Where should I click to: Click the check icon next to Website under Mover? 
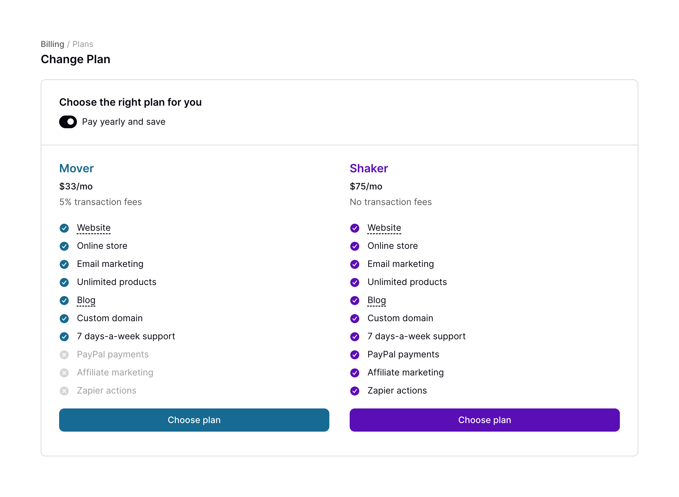pyautogui.click(x=64, y=228)
